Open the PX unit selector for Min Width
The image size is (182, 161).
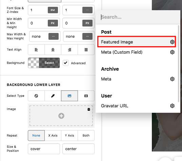53,23
